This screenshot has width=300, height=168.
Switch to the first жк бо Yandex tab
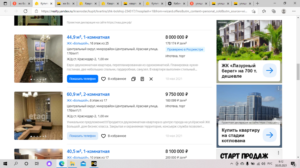[x=22, y=4]
